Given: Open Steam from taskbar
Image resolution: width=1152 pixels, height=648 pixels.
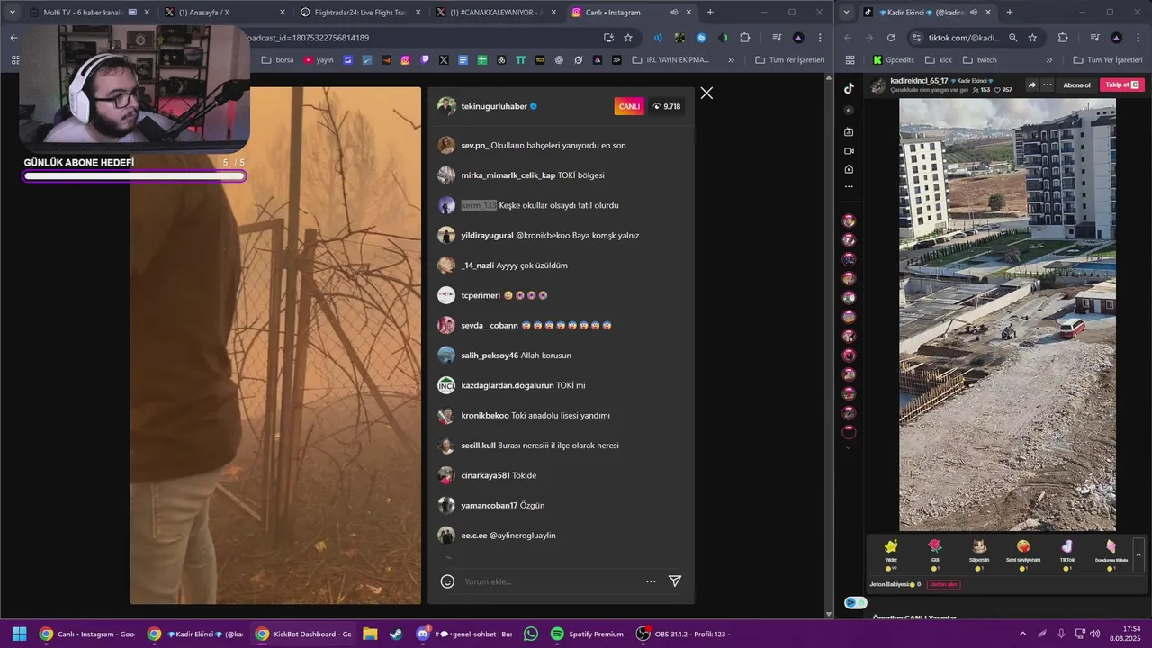Looking at the screenshot, I should 396,634.
